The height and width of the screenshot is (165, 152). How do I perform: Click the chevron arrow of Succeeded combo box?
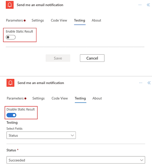pyautogui.click(x=142, y=160)
